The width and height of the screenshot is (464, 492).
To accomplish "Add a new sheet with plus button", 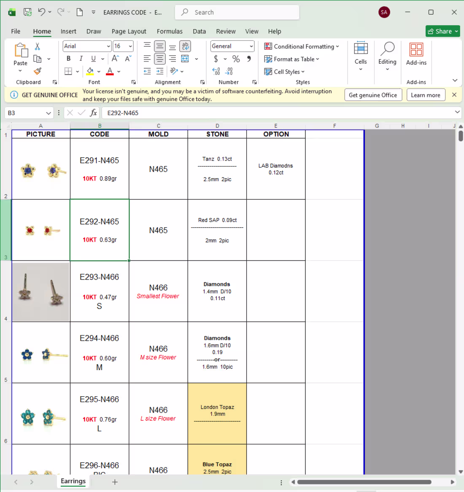I will 115,481.
